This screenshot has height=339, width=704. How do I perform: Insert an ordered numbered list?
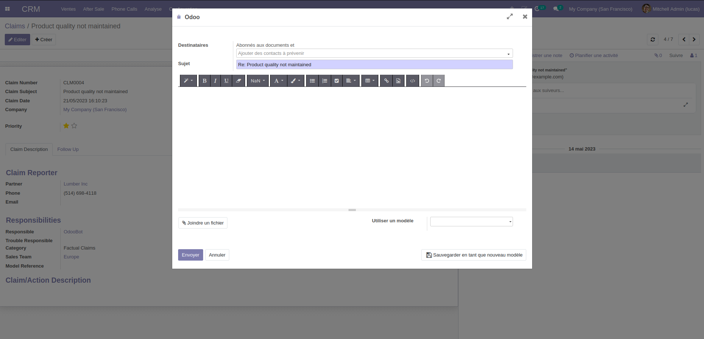pos(325,81)
